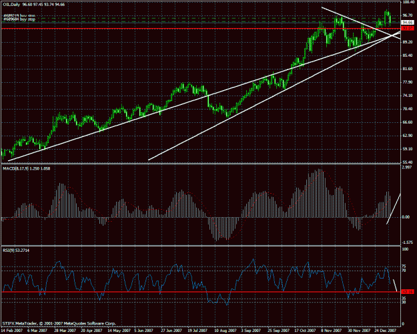The image size is (417, 334).
Task: Click the 25 Sep 2007 date label
Action: point(279,330)
